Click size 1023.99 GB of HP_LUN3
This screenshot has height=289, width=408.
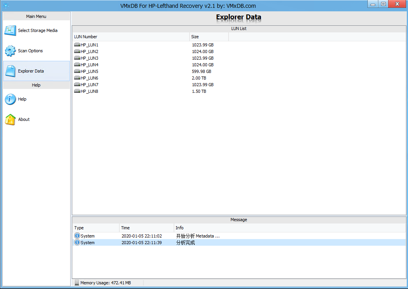click(x=203, y=58)
